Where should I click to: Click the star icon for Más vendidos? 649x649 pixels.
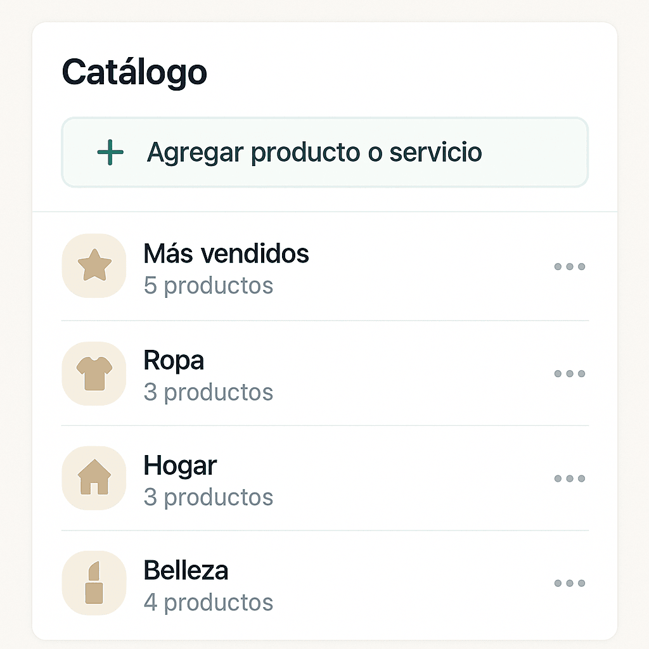pyautogui.click(x=94, y=266)
